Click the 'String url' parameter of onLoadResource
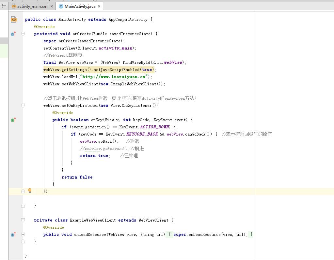 click(x=152, y=235)
